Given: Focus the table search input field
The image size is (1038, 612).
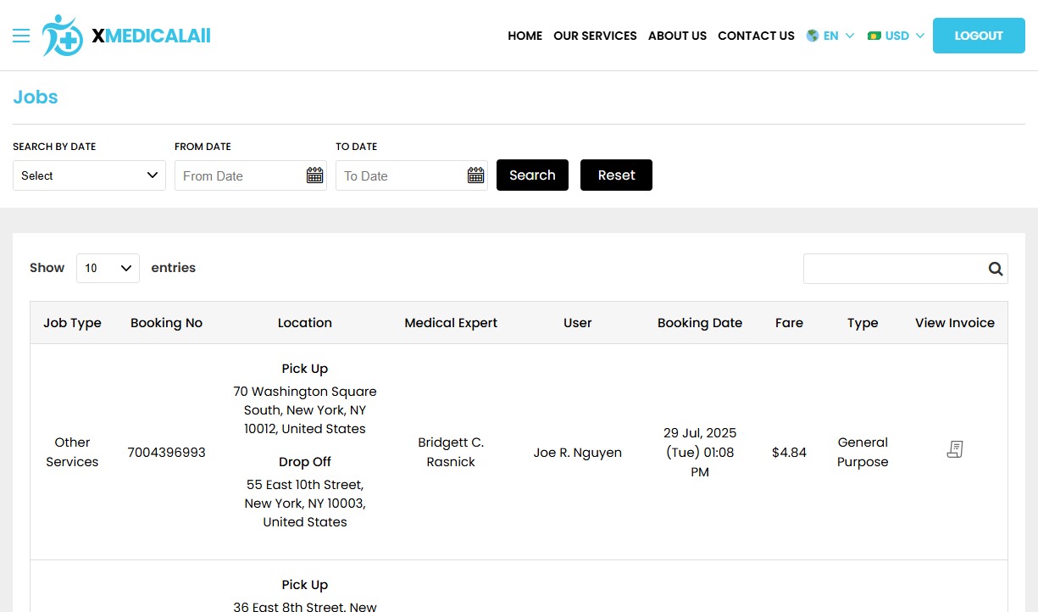Looking at the screenshot, I should pos(894,269).
